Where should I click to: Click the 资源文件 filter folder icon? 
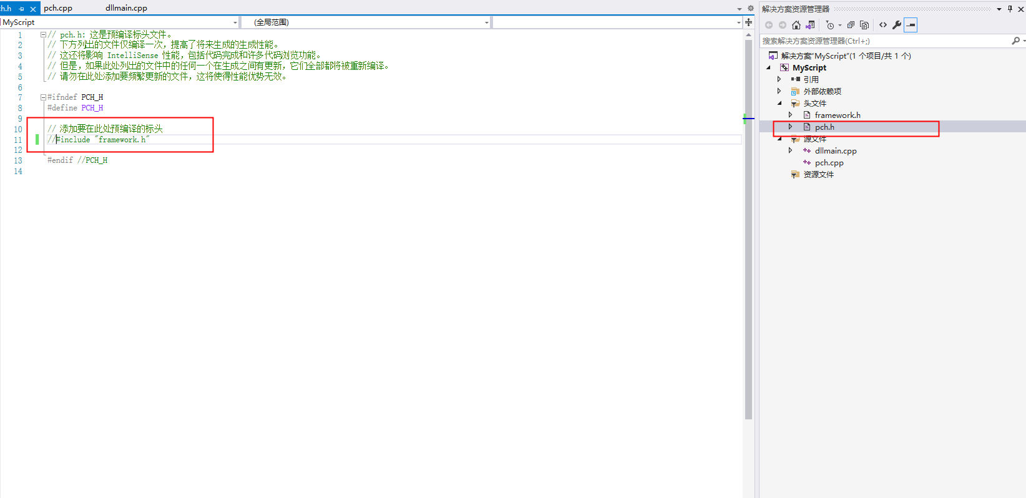click(795, 174)
